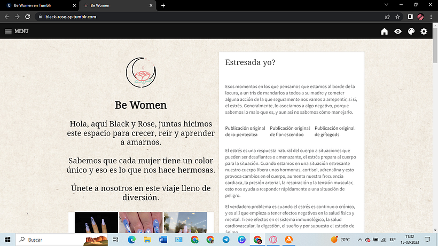Image resolution: width=438 pixels, height=246 pixels.
Task: Click the moon and rose blog logo
Action: 141,72
